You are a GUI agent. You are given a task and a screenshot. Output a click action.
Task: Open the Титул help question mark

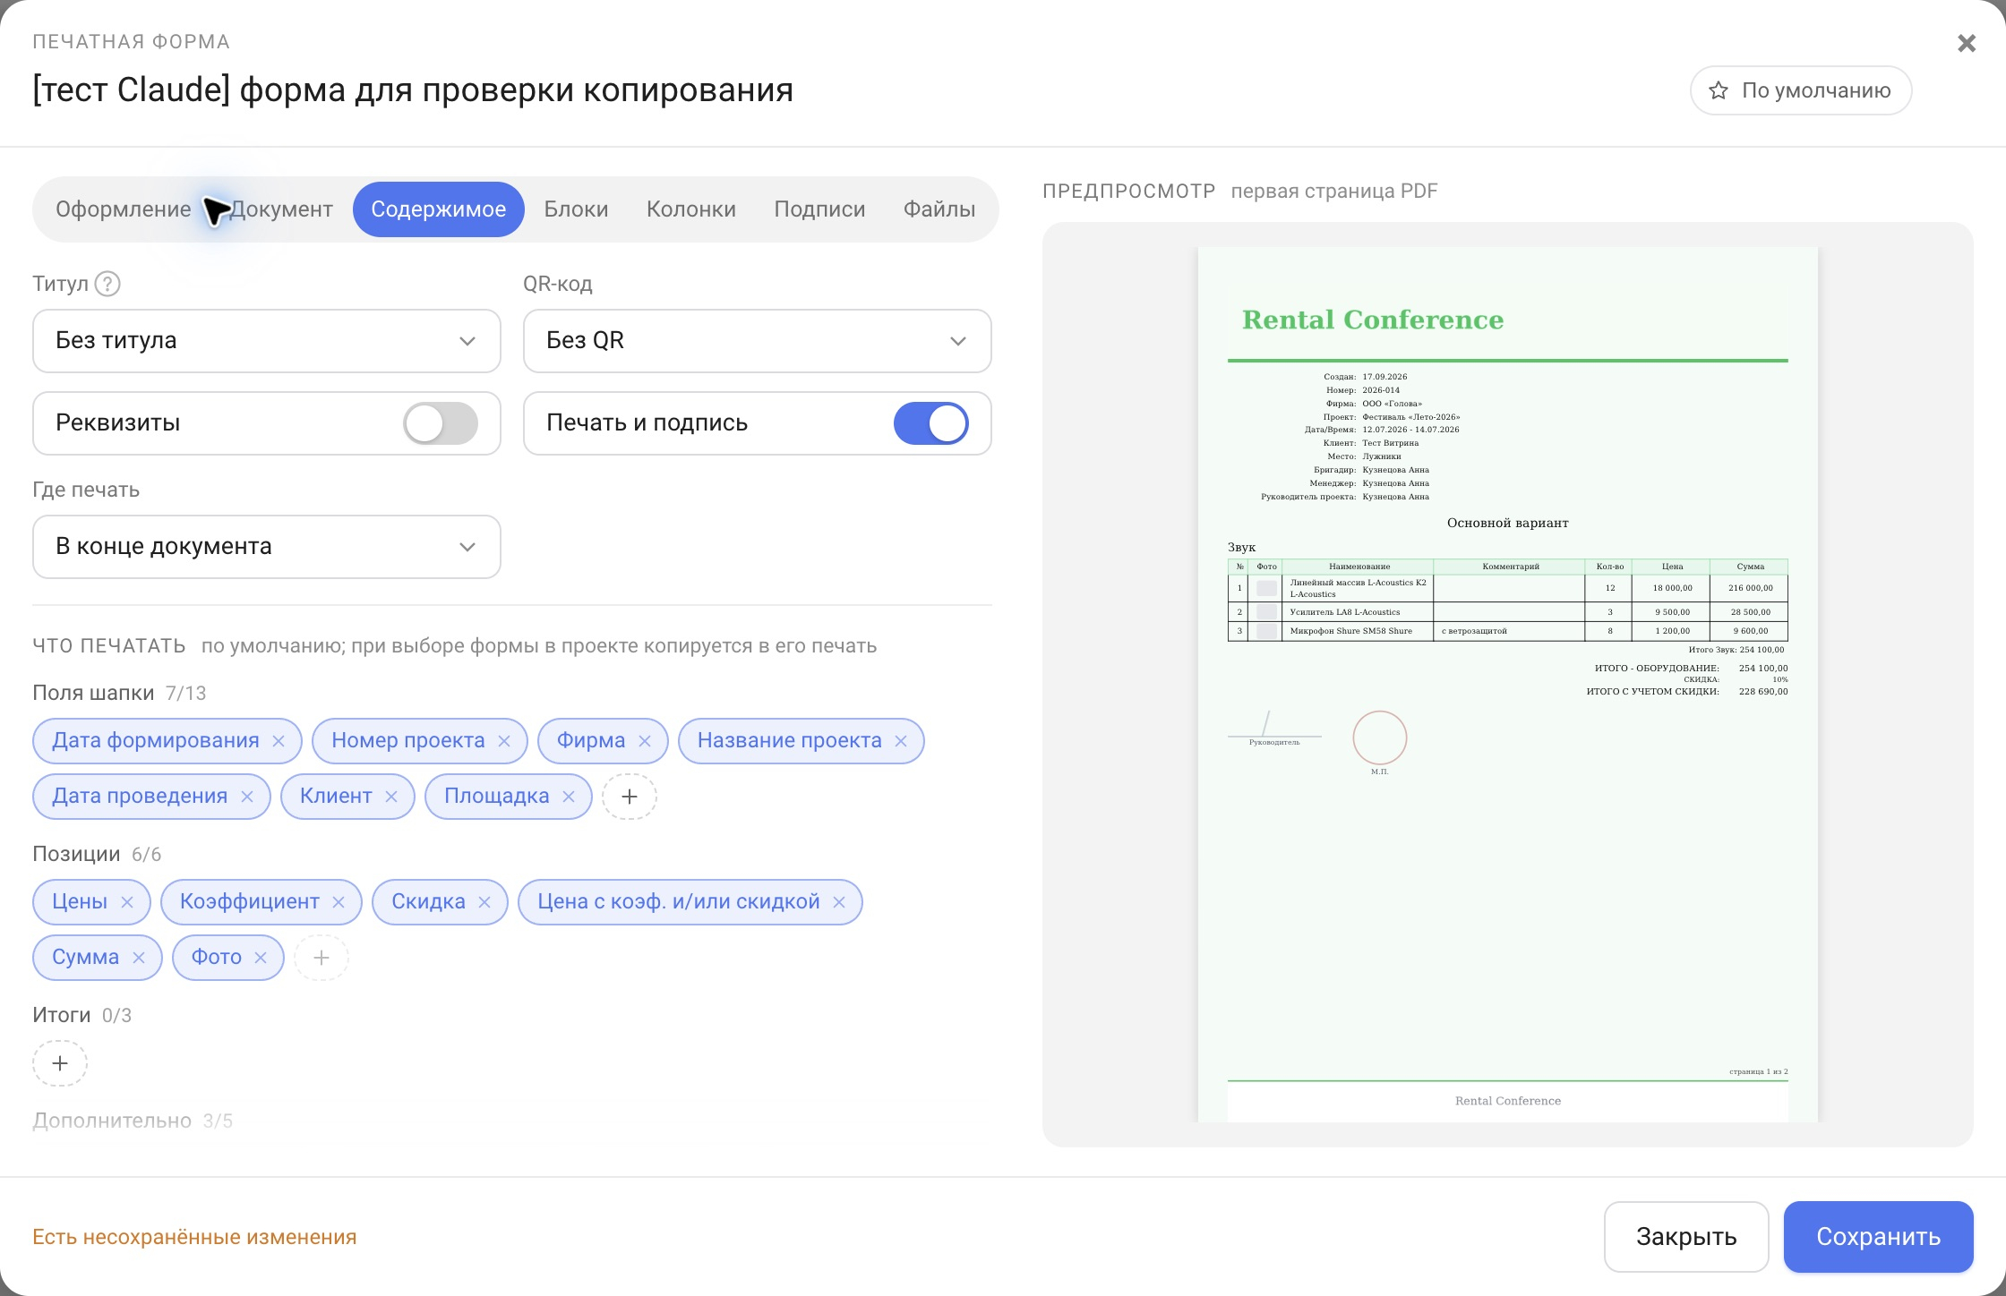[107, 284]
